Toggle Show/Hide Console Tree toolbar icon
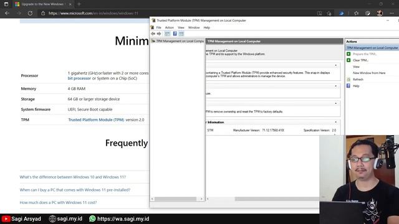Image resolution: width=399 pixels, height=224 pixels. (167, 34)
